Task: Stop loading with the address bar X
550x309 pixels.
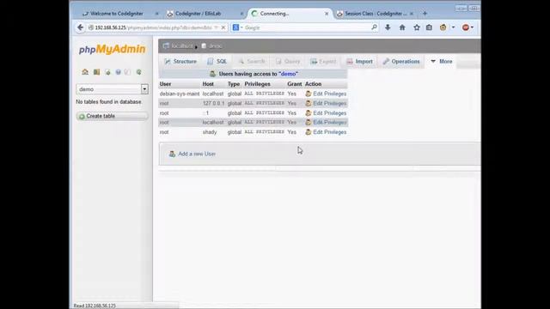Action: 223,27
